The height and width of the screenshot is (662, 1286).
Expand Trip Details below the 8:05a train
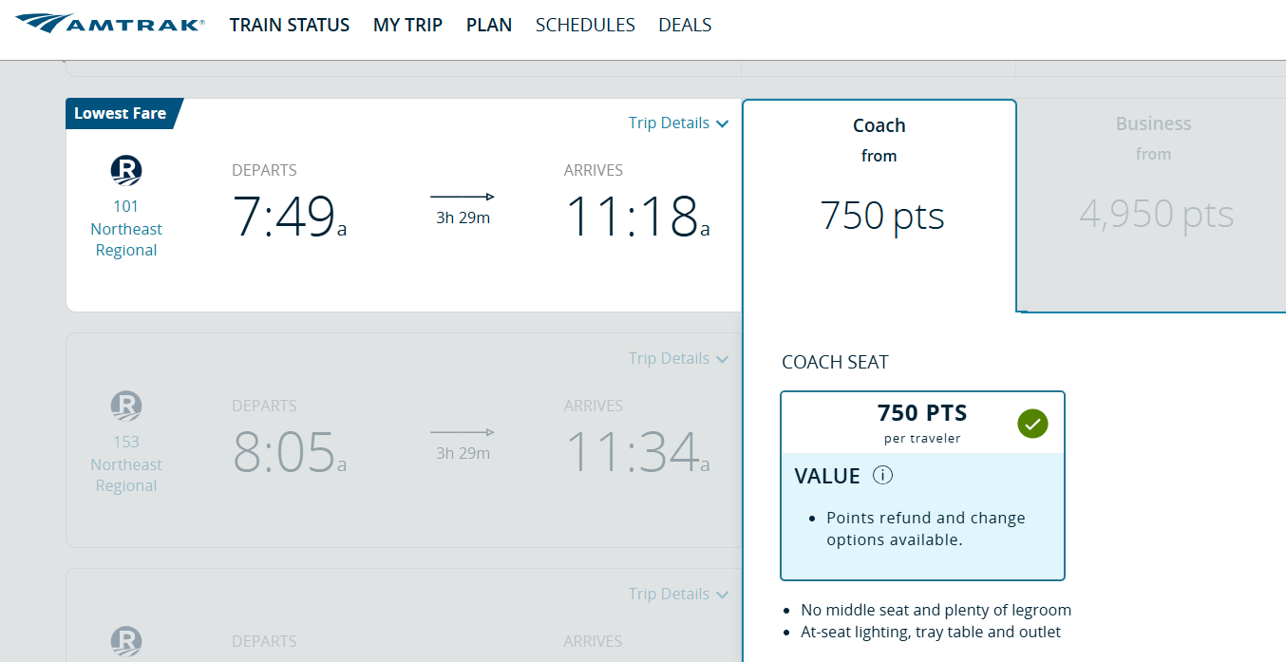[678, 594]
